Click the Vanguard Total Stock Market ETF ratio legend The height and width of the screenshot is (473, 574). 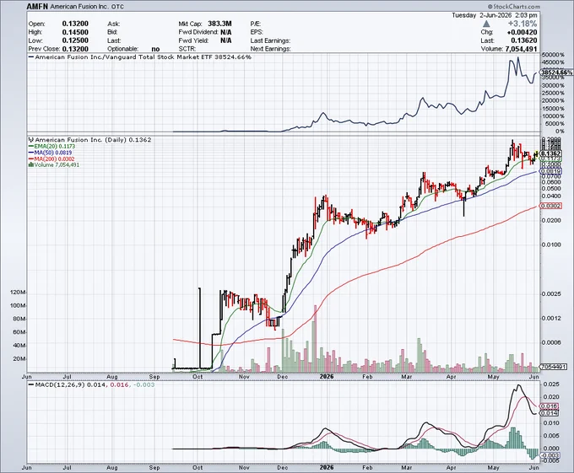click(140, 57)
